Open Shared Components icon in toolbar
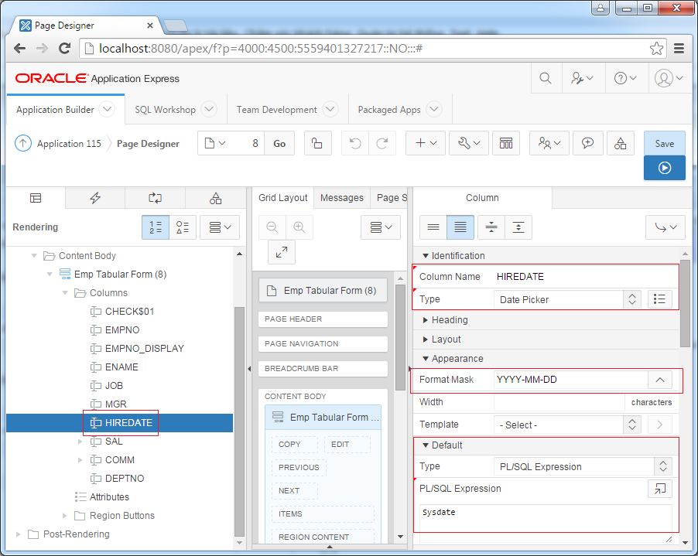This screenshot has width=698, height=556. click(x=620, y=143)
